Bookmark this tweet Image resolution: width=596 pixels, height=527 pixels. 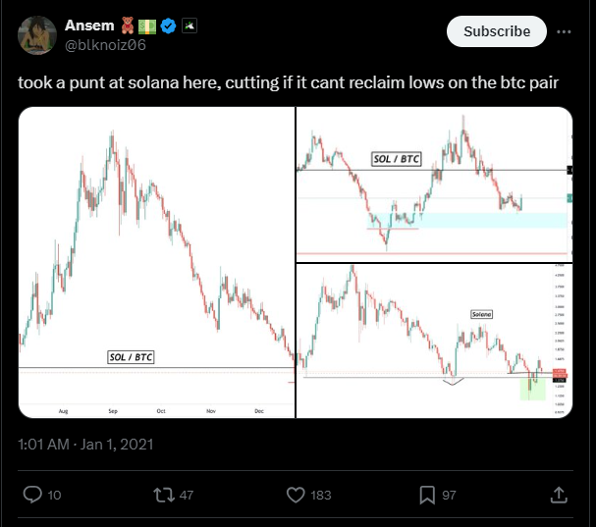(427, 496)
